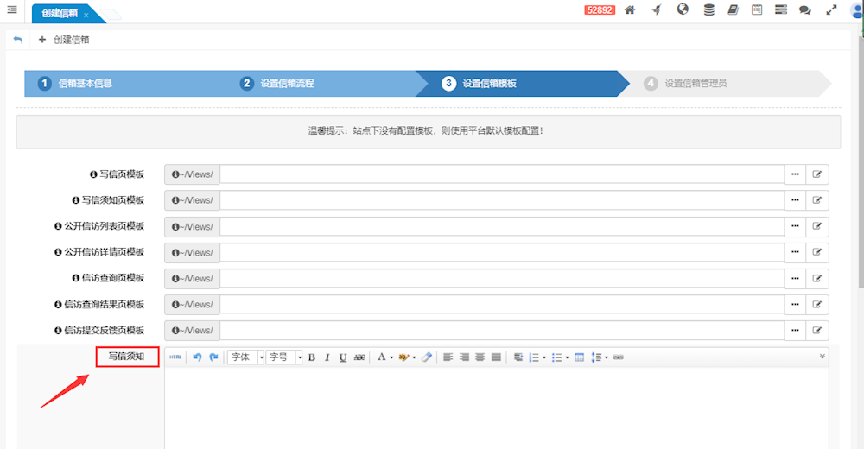Image resolution: width=864 pixels, height=449 pixels.
Task: Open the chat messages icon
Action: (x=805, y=10)
